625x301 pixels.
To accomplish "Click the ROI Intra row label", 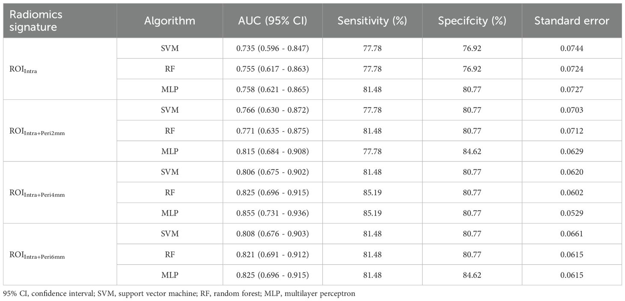I will click(23, 70).
